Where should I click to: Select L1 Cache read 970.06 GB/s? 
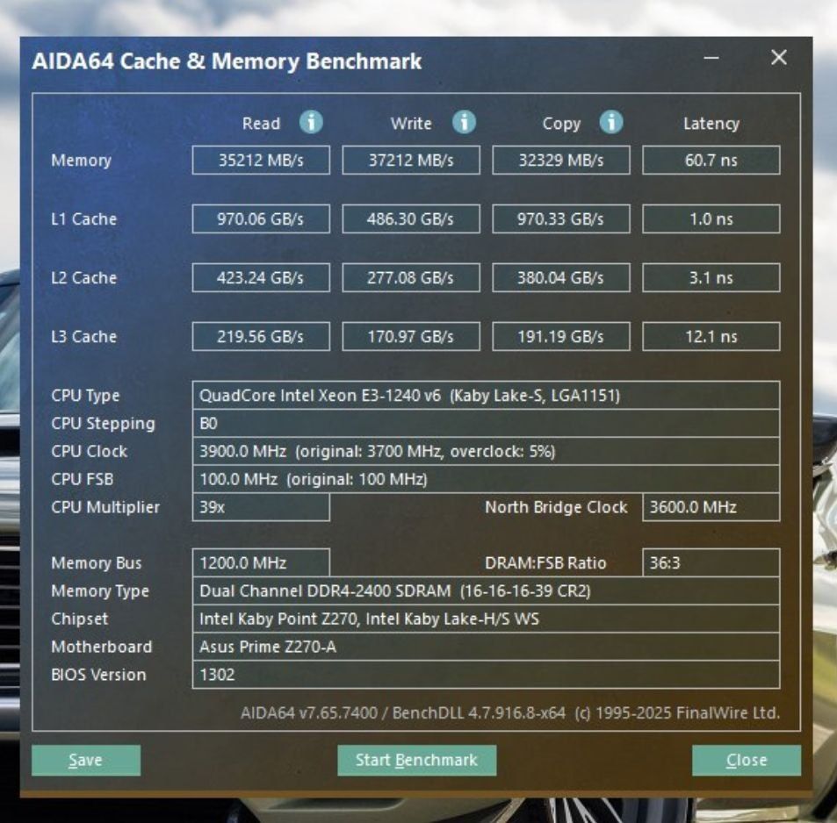(x=261, y=218)
